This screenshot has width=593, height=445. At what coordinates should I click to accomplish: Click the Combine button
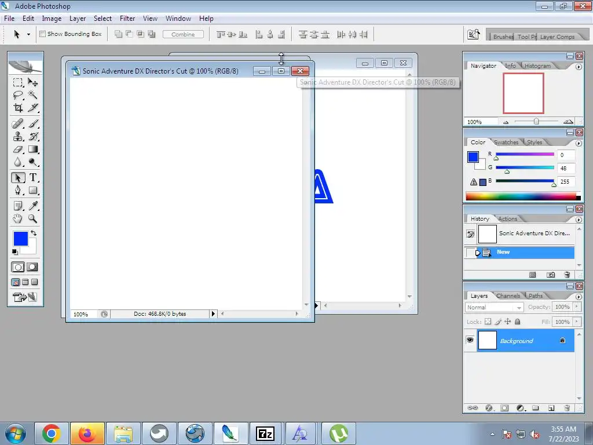183,34
